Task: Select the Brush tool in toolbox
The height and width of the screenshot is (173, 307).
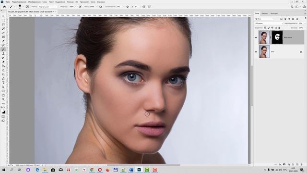Action: click(x=3, y=49)
